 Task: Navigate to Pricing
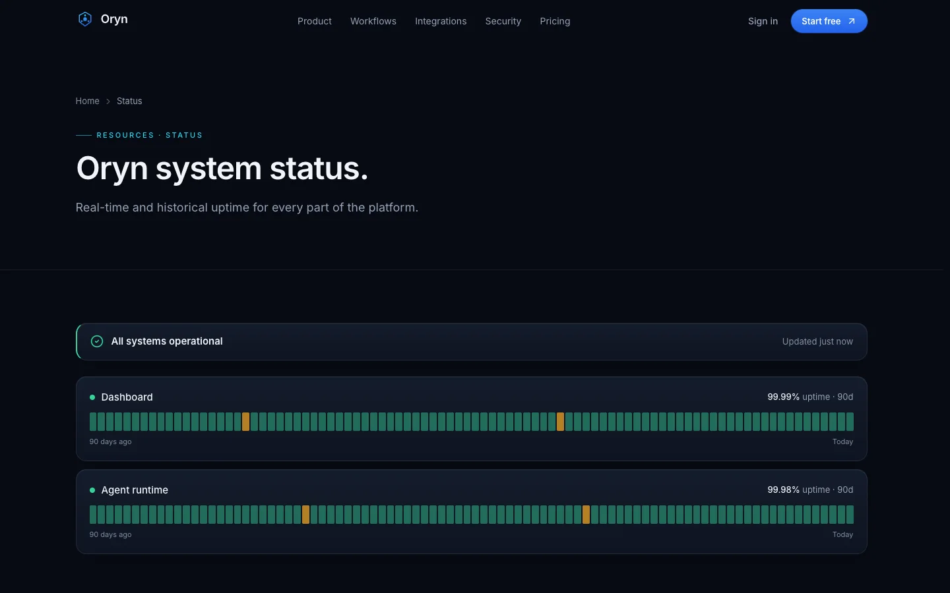[x=555, y=21]
